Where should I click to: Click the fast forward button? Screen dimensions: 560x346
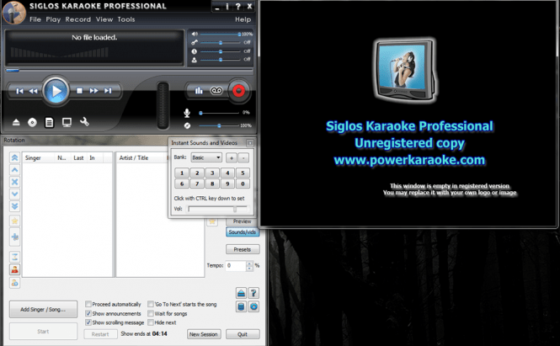pyautogui.click(x=94, y=91)
